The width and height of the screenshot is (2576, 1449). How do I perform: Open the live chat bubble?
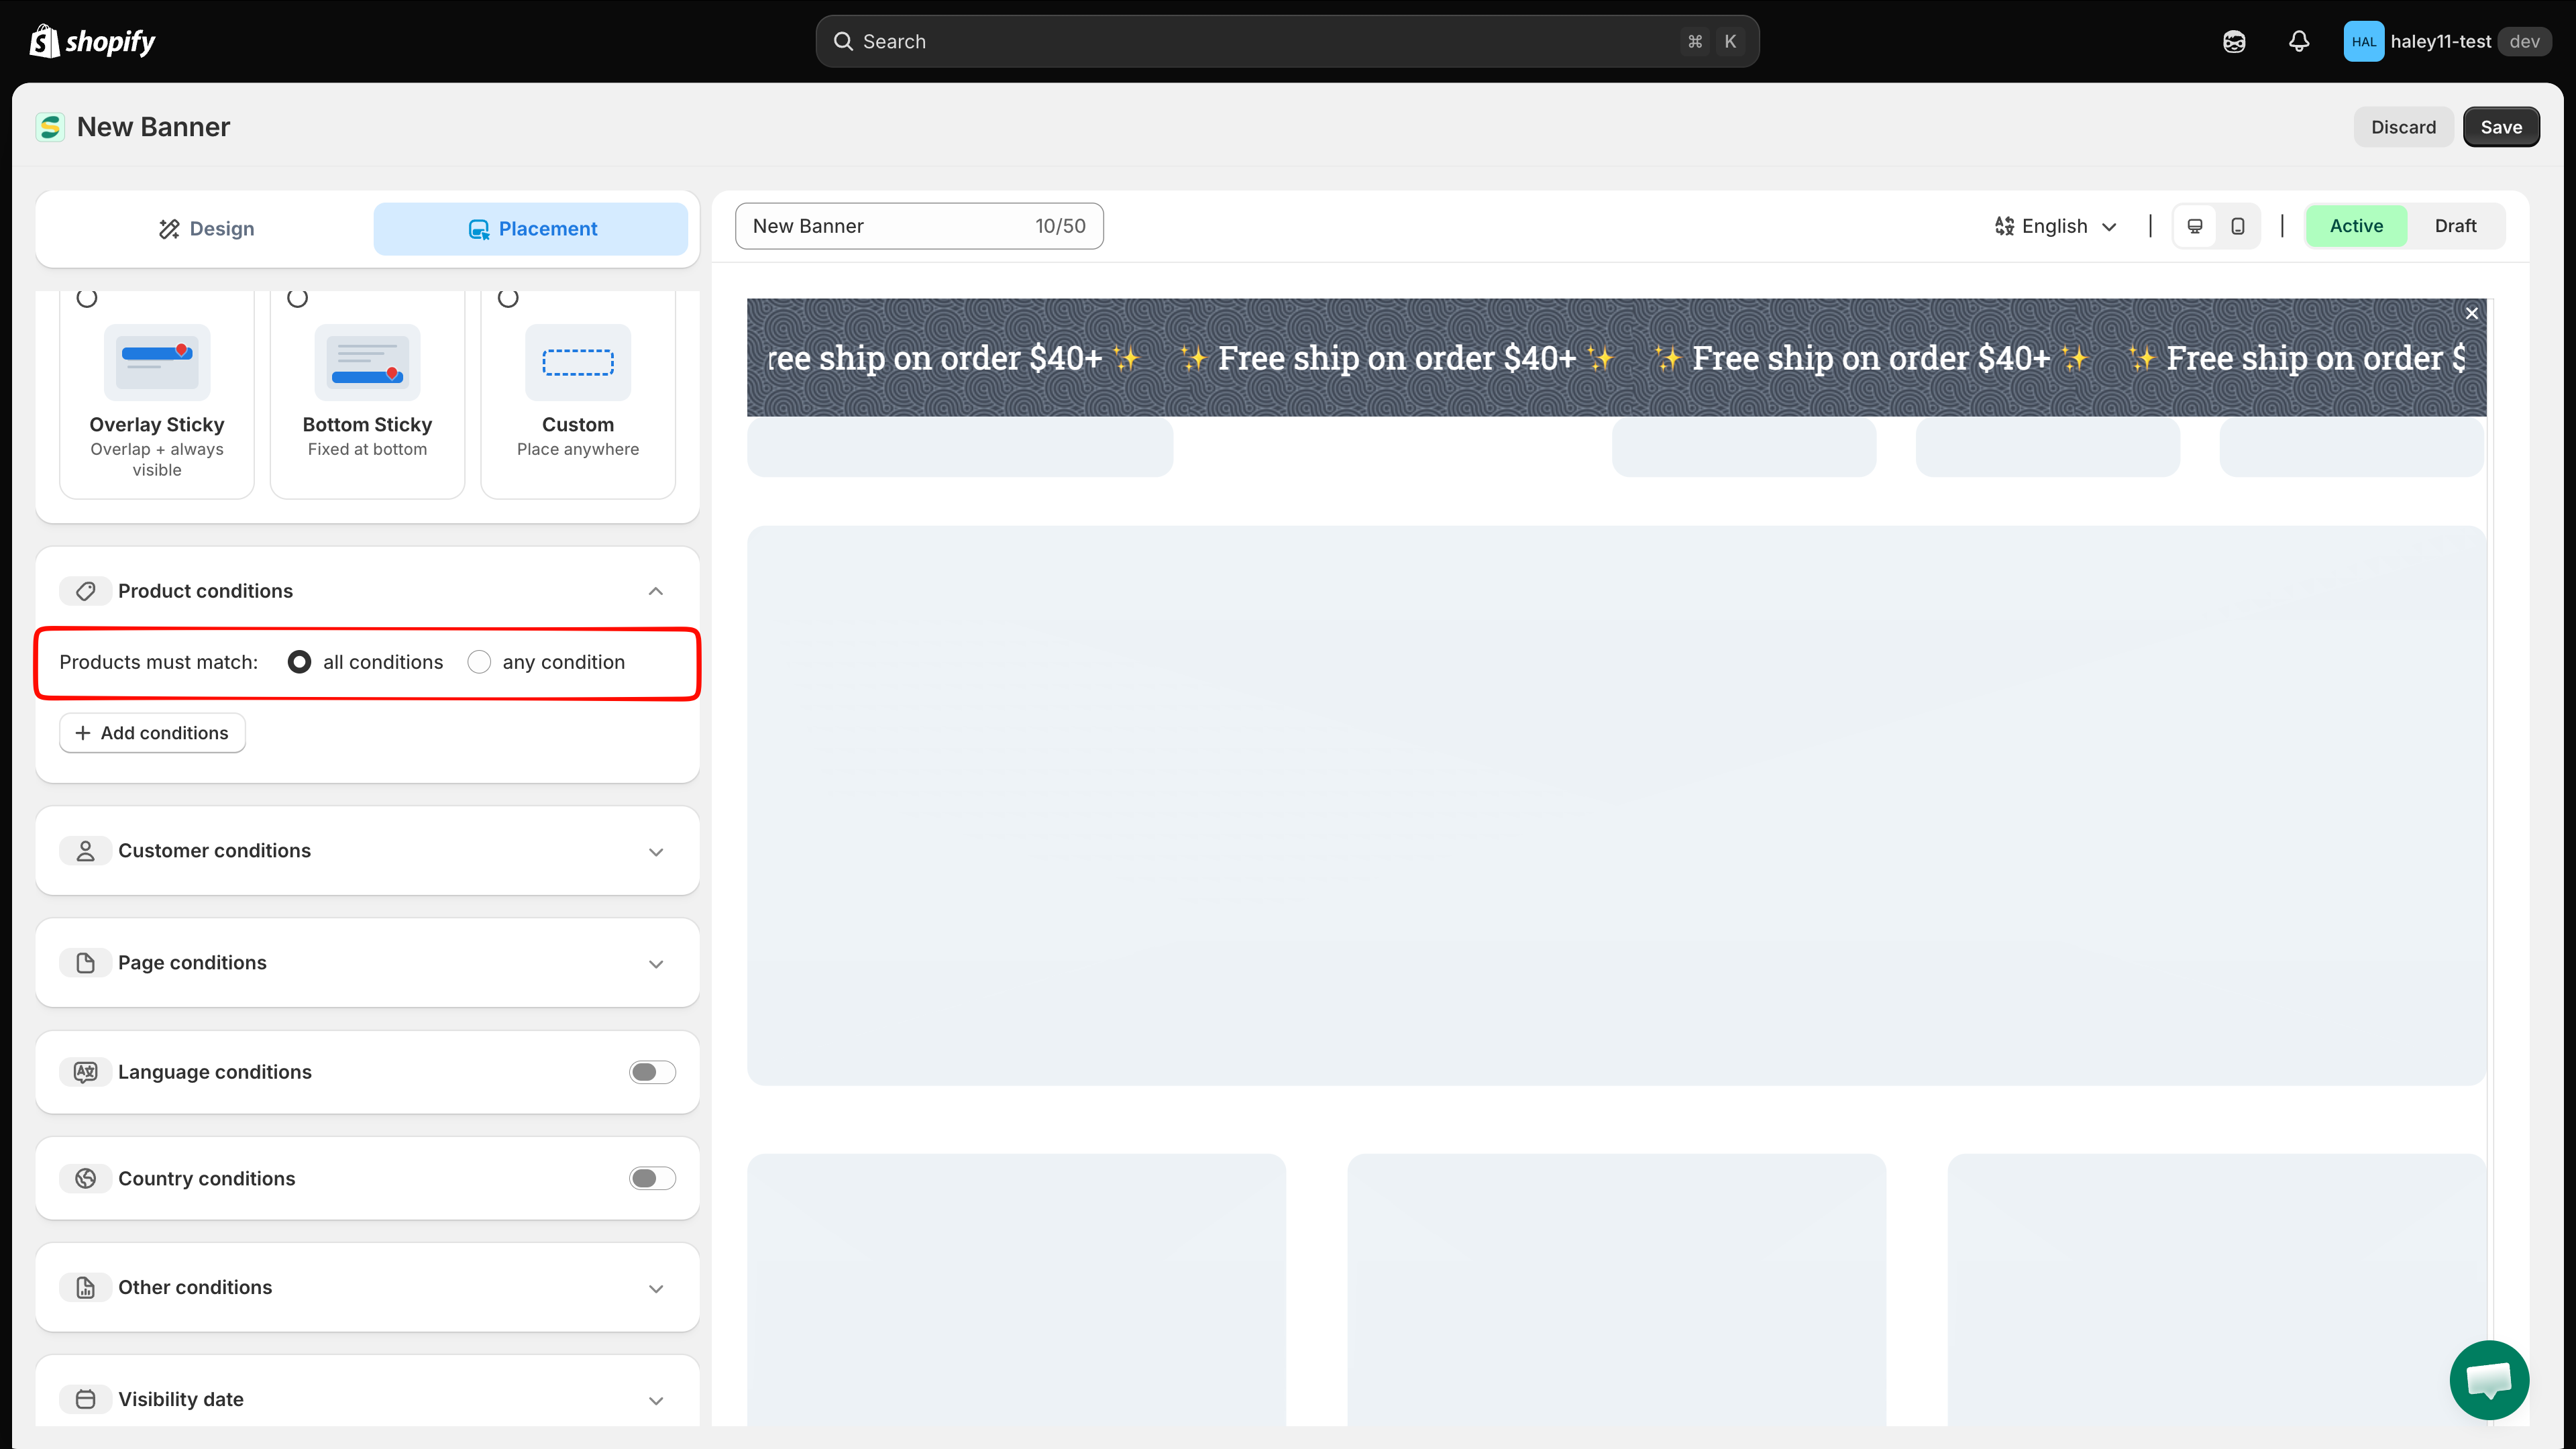[2489, 1380]
